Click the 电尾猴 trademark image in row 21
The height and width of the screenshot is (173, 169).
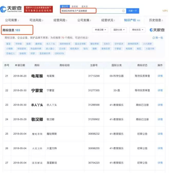coord(37,76)
